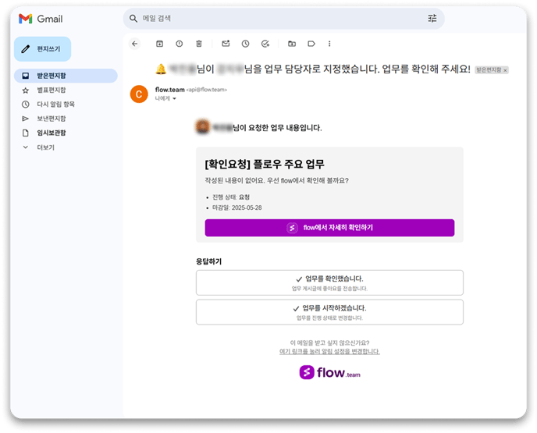Screen dimensions: 537x433
Task: Expand recipient details arrow next to 나에게
Action: pos(174,98)
